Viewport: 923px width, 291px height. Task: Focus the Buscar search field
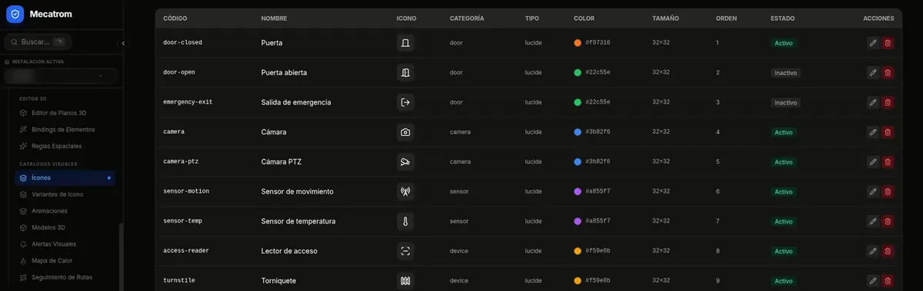[38, 41]
